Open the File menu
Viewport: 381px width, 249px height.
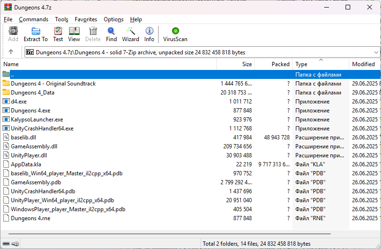[8, 19]
